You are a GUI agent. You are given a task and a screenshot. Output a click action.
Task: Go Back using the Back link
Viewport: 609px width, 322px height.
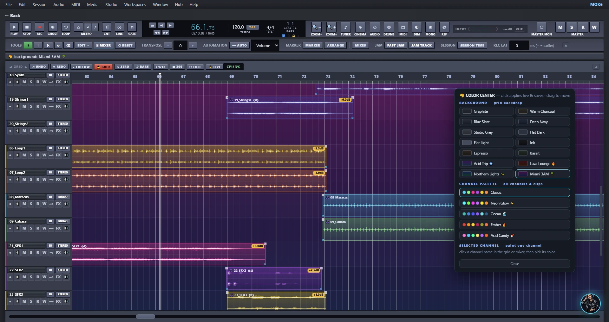(x=12, y=16)
